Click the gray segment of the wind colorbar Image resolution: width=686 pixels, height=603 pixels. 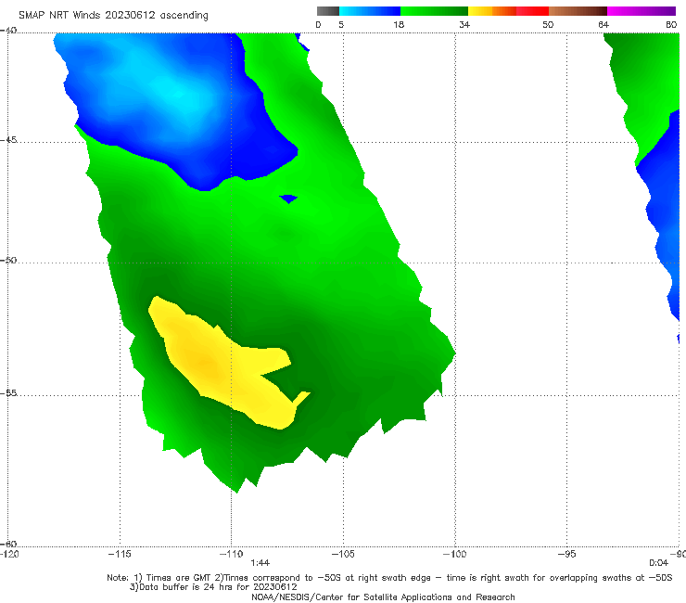click(327, 11)
